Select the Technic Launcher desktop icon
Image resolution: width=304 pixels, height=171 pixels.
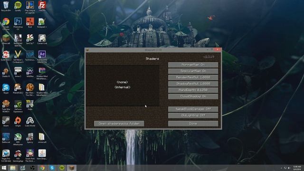coord(30,56)
